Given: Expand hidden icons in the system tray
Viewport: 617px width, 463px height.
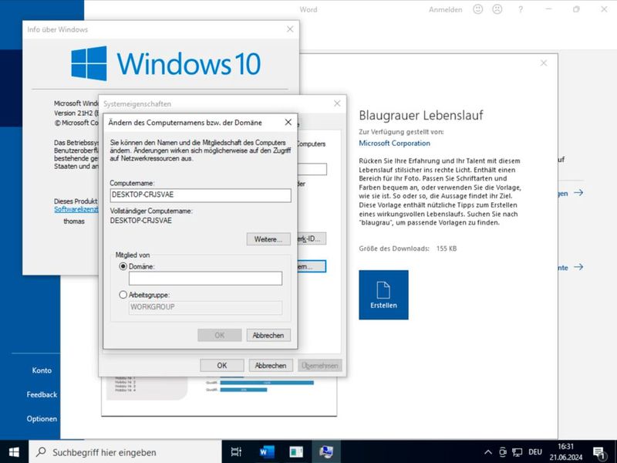Looking at the screenshot, I should [x=489, y=452].
